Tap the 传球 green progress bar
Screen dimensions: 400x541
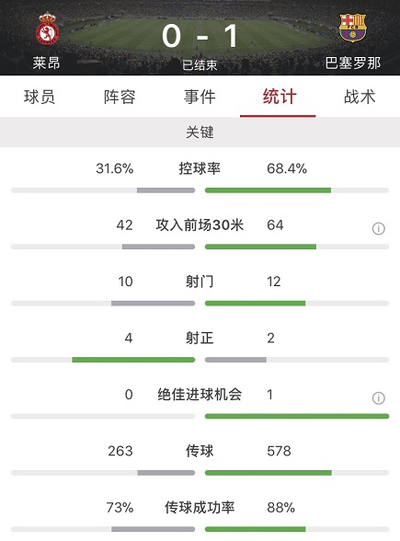tap(269, 473)
